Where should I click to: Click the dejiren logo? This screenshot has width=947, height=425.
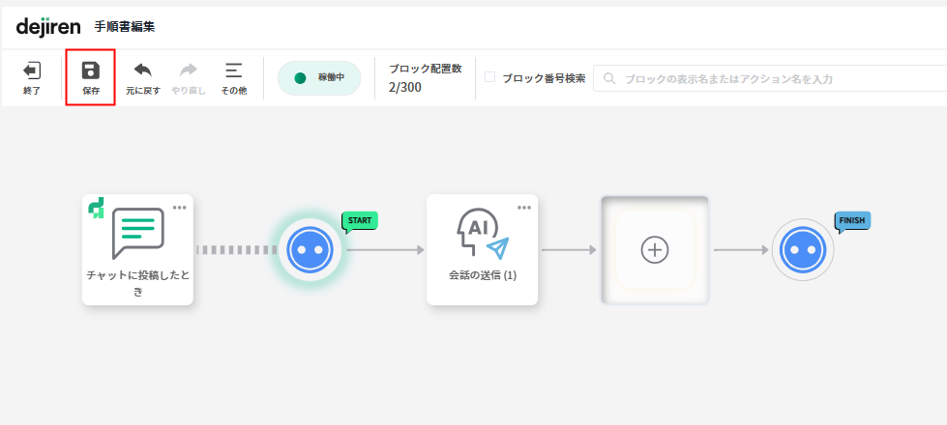pos(48,26)
